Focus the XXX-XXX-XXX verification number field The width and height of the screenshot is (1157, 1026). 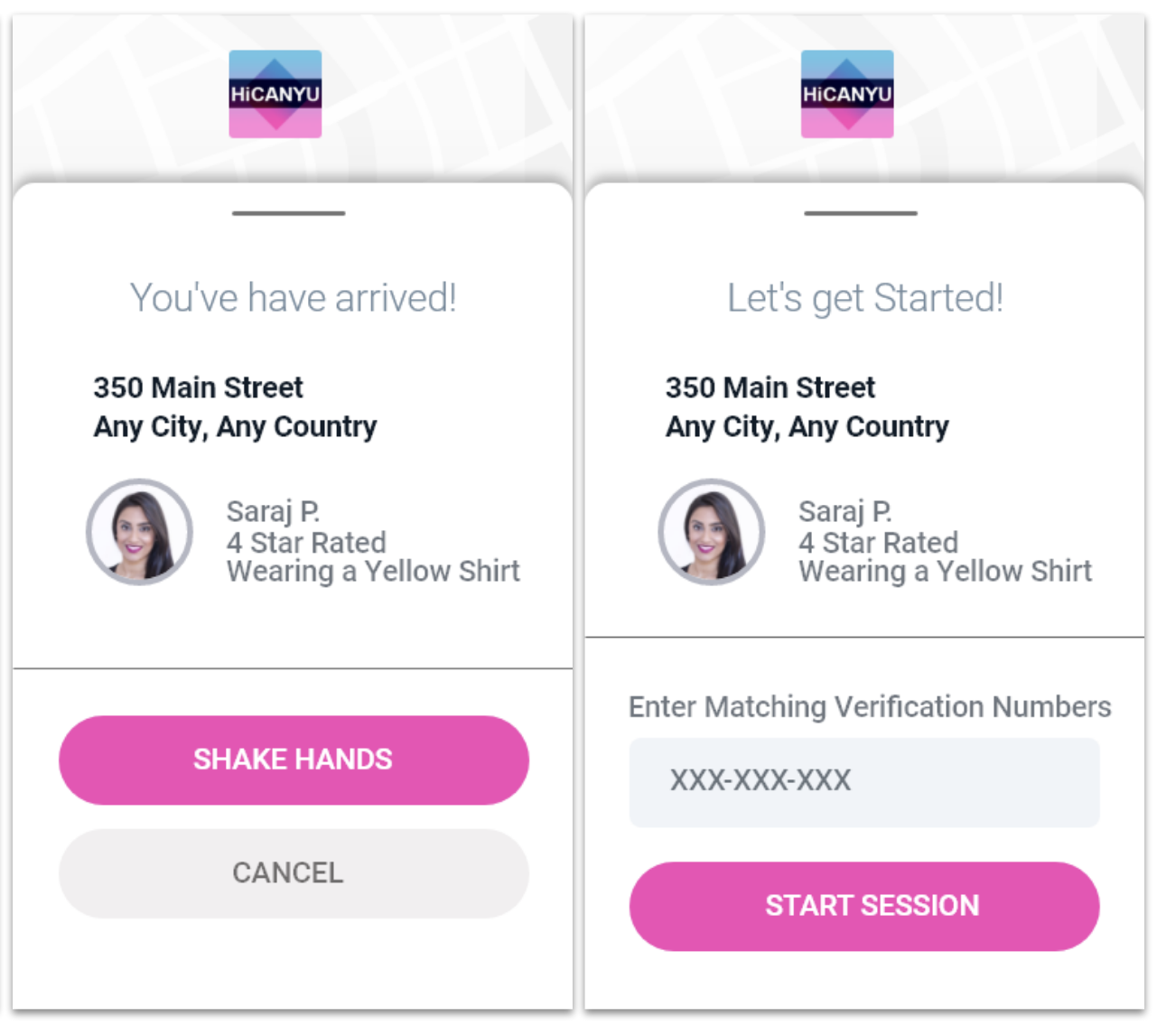click(x=864, y=782)
